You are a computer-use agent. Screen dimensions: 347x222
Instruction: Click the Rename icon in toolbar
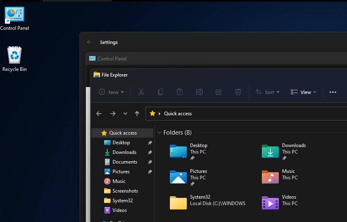[199, 92]
